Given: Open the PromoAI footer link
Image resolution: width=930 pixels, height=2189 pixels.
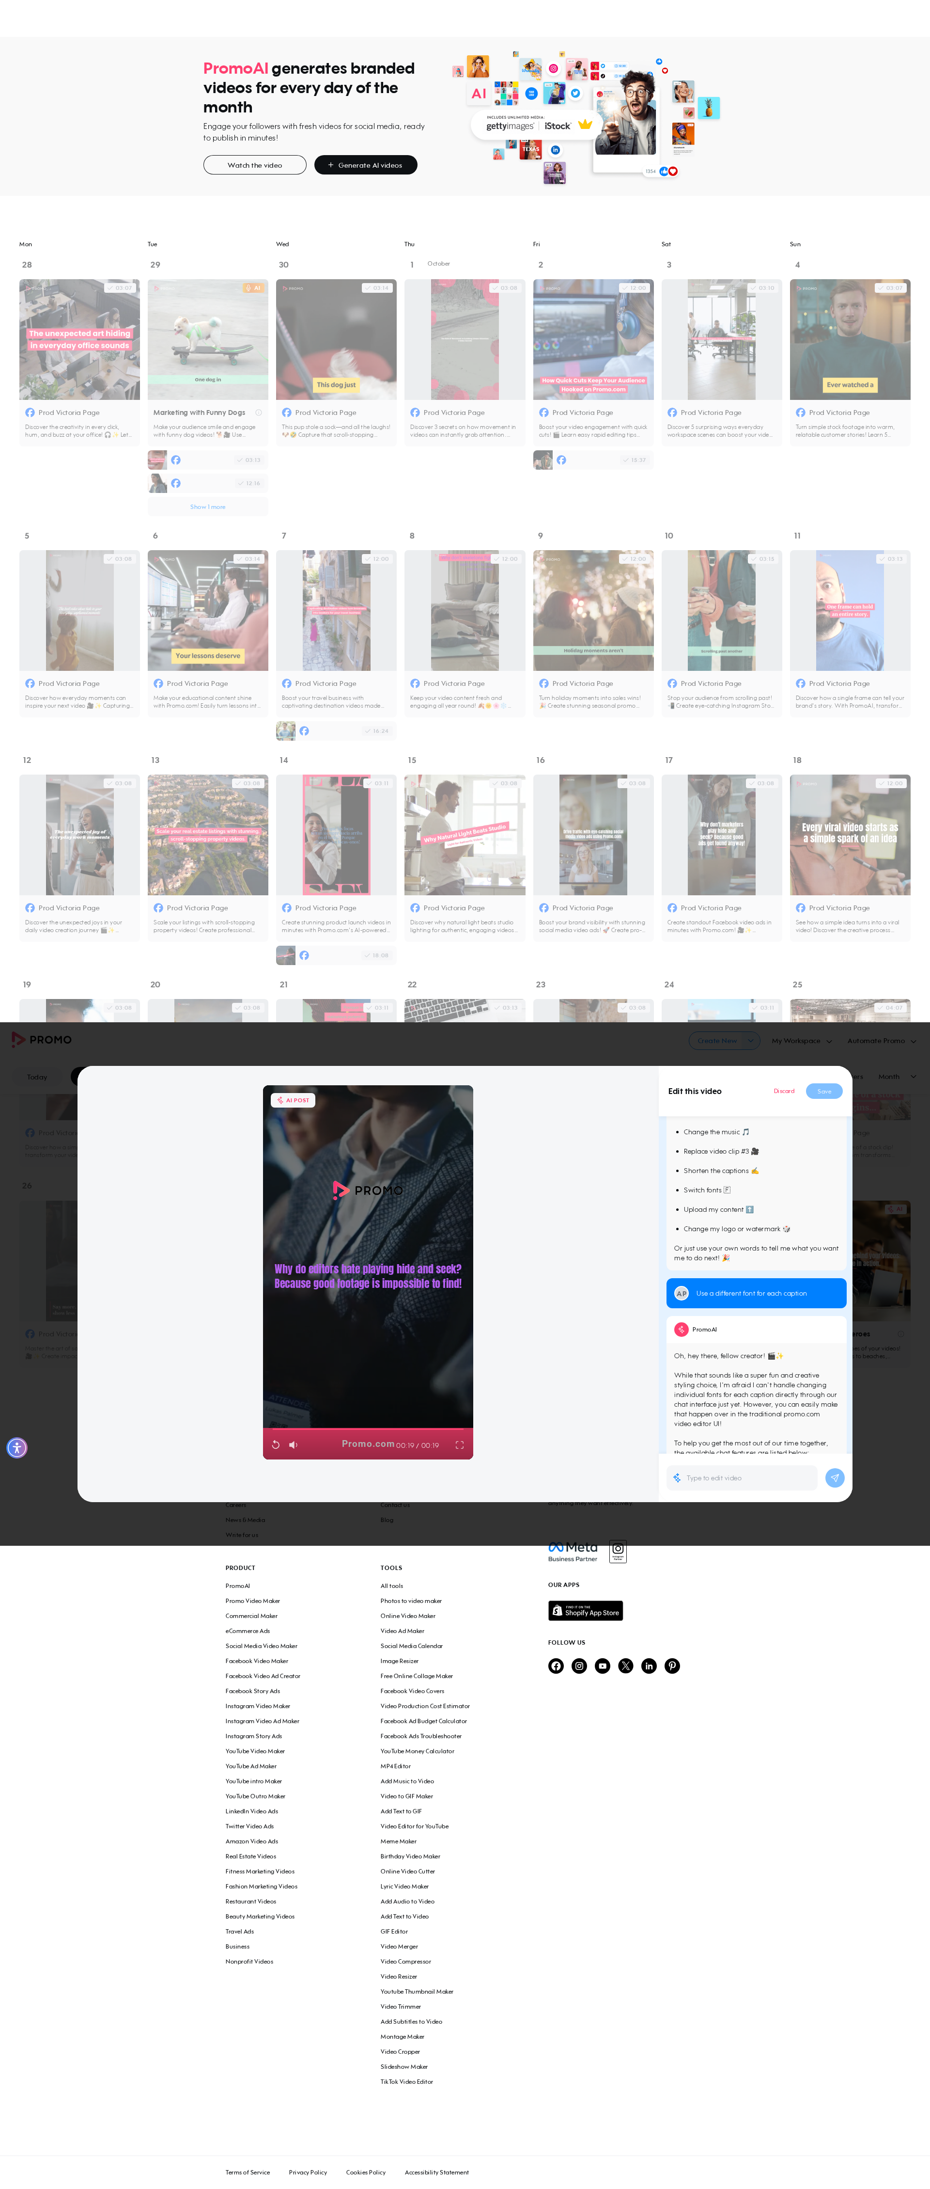Looking at the screenshot, I should (238, 1586).
